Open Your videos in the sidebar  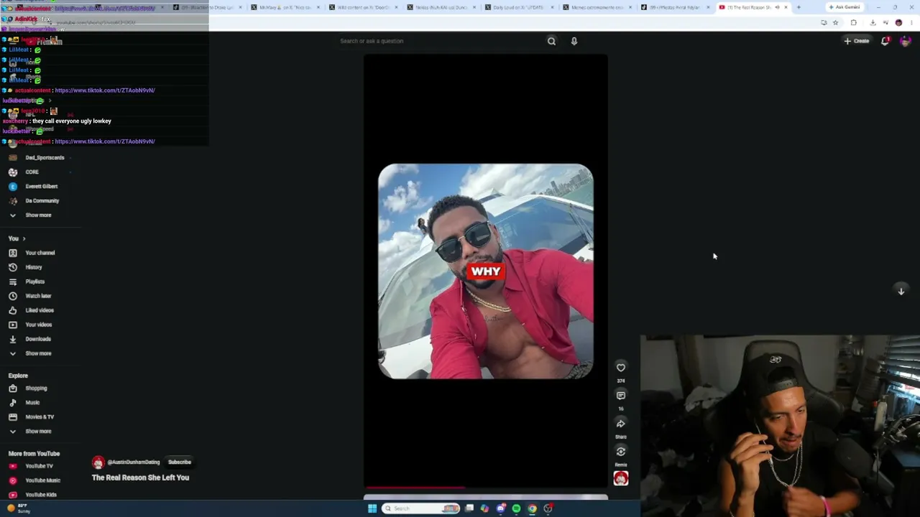tap(40, 325)
